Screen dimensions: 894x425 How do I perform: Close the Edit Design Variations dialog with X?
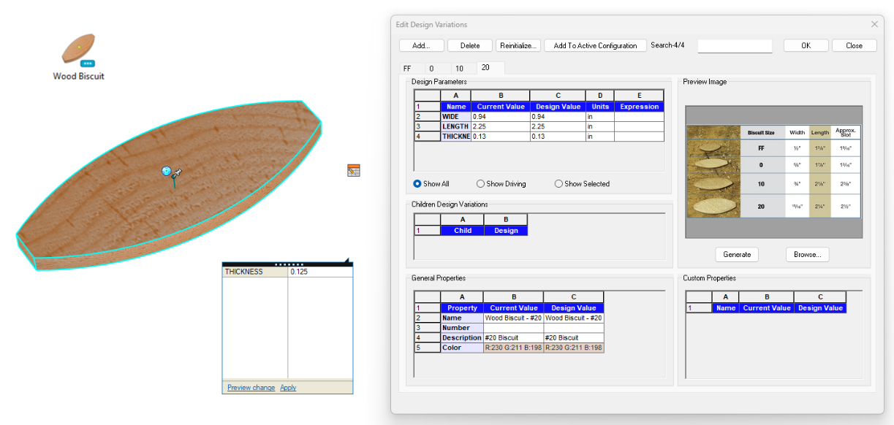click(874, 24)
